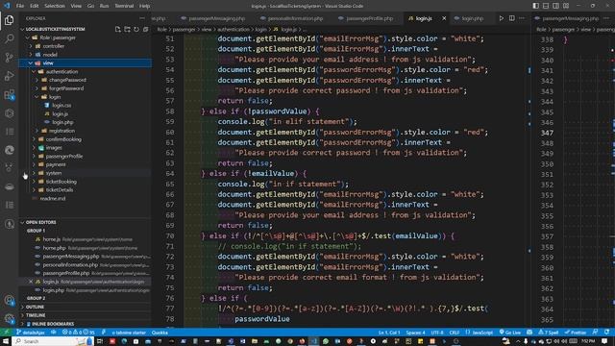Click the remote window indicator in status bar
This screenshot has height=346, width=615.
pos(7,333)
